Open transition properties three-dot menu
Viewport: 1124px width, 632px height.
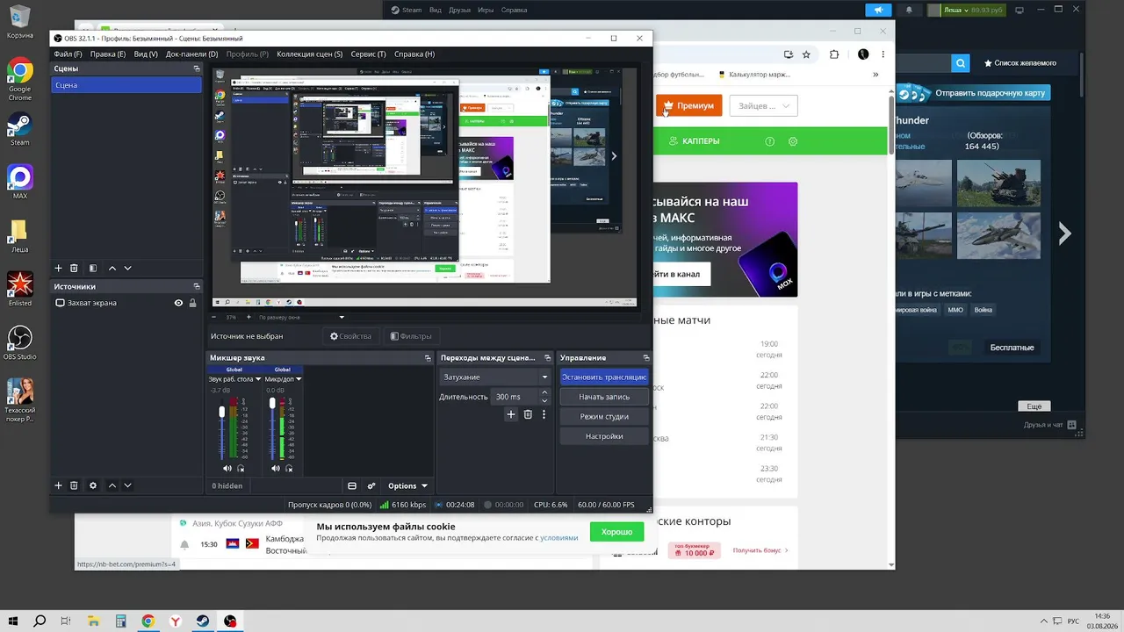[544, 414]
